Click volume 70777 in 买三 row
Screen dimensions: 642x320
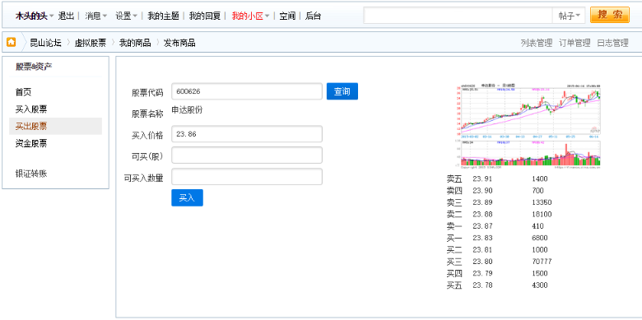click(542, 262)
